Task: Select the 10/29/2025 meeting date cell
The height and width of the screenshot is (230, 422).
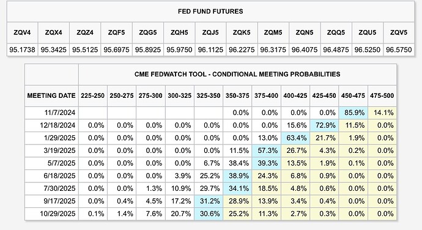Action: click(51, 214)
